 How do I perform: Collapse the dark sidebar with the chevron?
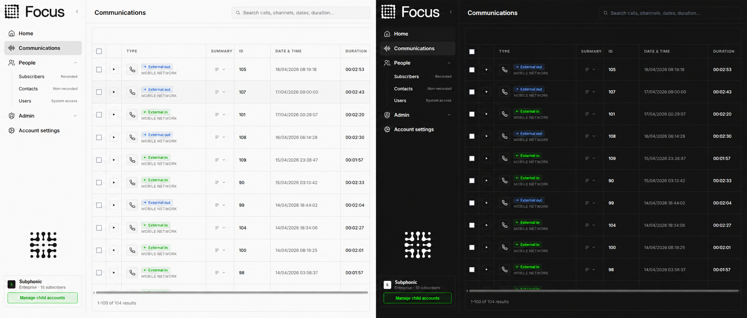tap(451, 12)
